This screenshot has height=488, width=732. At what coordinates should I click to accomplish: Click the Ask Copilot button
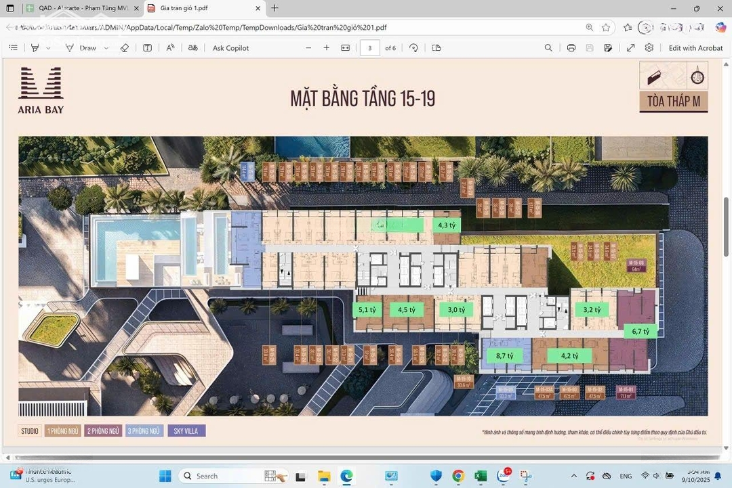230,48
